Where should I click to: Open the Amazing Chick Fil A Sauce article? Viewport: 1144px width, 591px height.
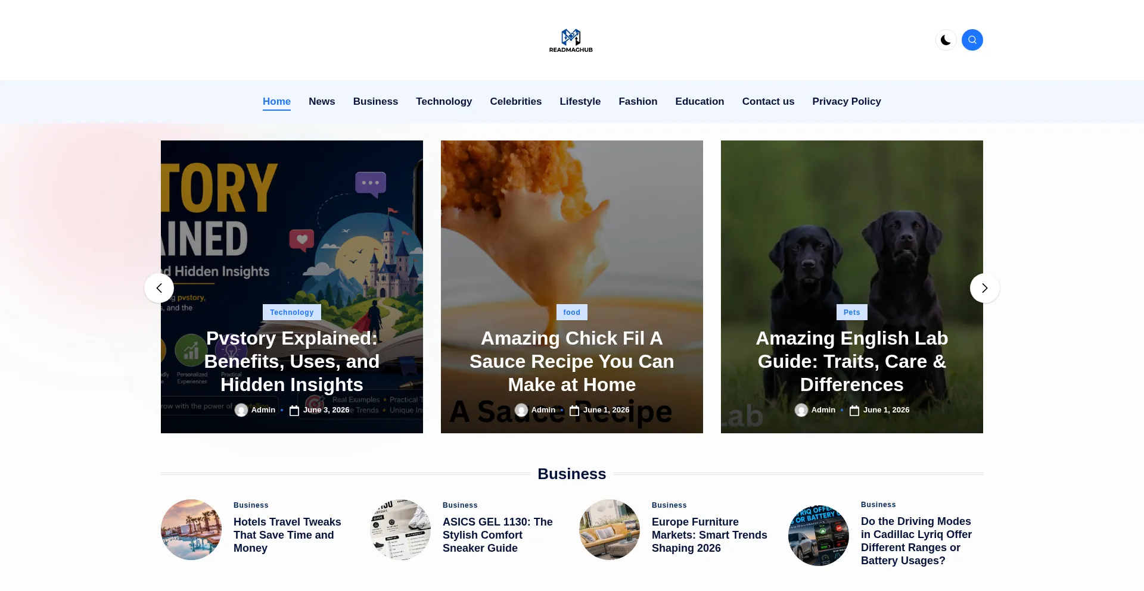click(572, 361)
